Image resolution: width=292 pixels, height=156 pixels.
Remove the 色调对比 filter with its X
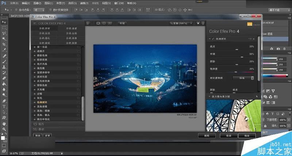tap(254, 39)
